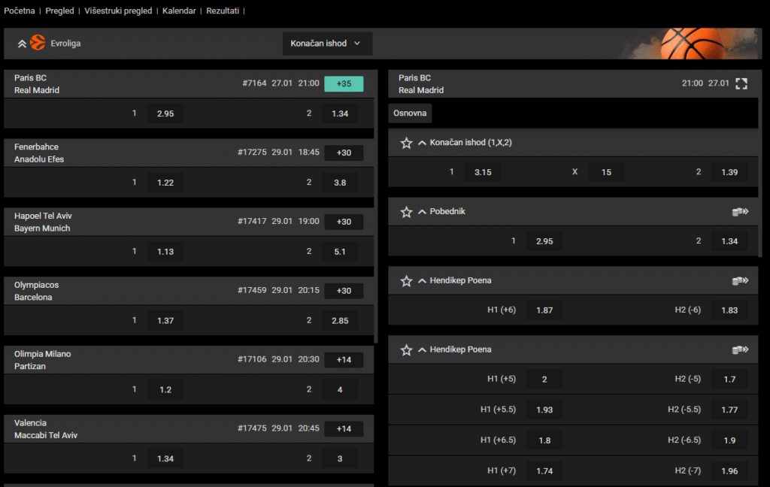
Task: Star the second Hendikep Poena market
Action: [x=406, y=350]
